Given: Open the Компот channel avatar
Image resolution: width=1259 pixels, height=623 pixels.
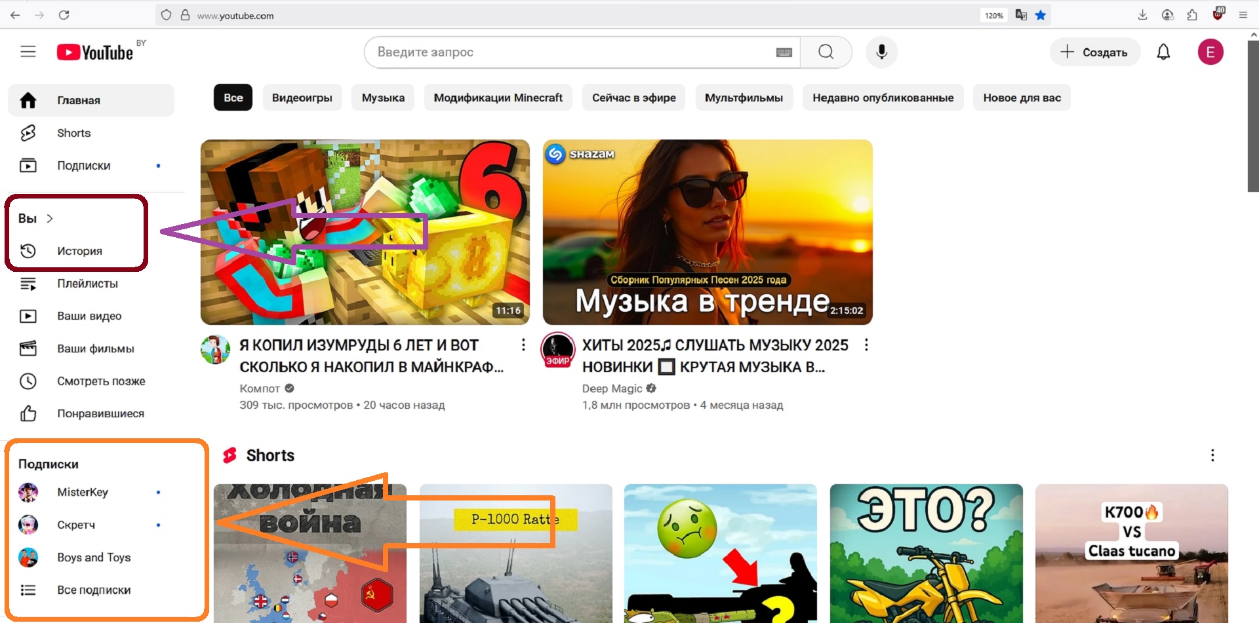Looking at the screenshot, I should pyautogui.click(x=215, y=350).
